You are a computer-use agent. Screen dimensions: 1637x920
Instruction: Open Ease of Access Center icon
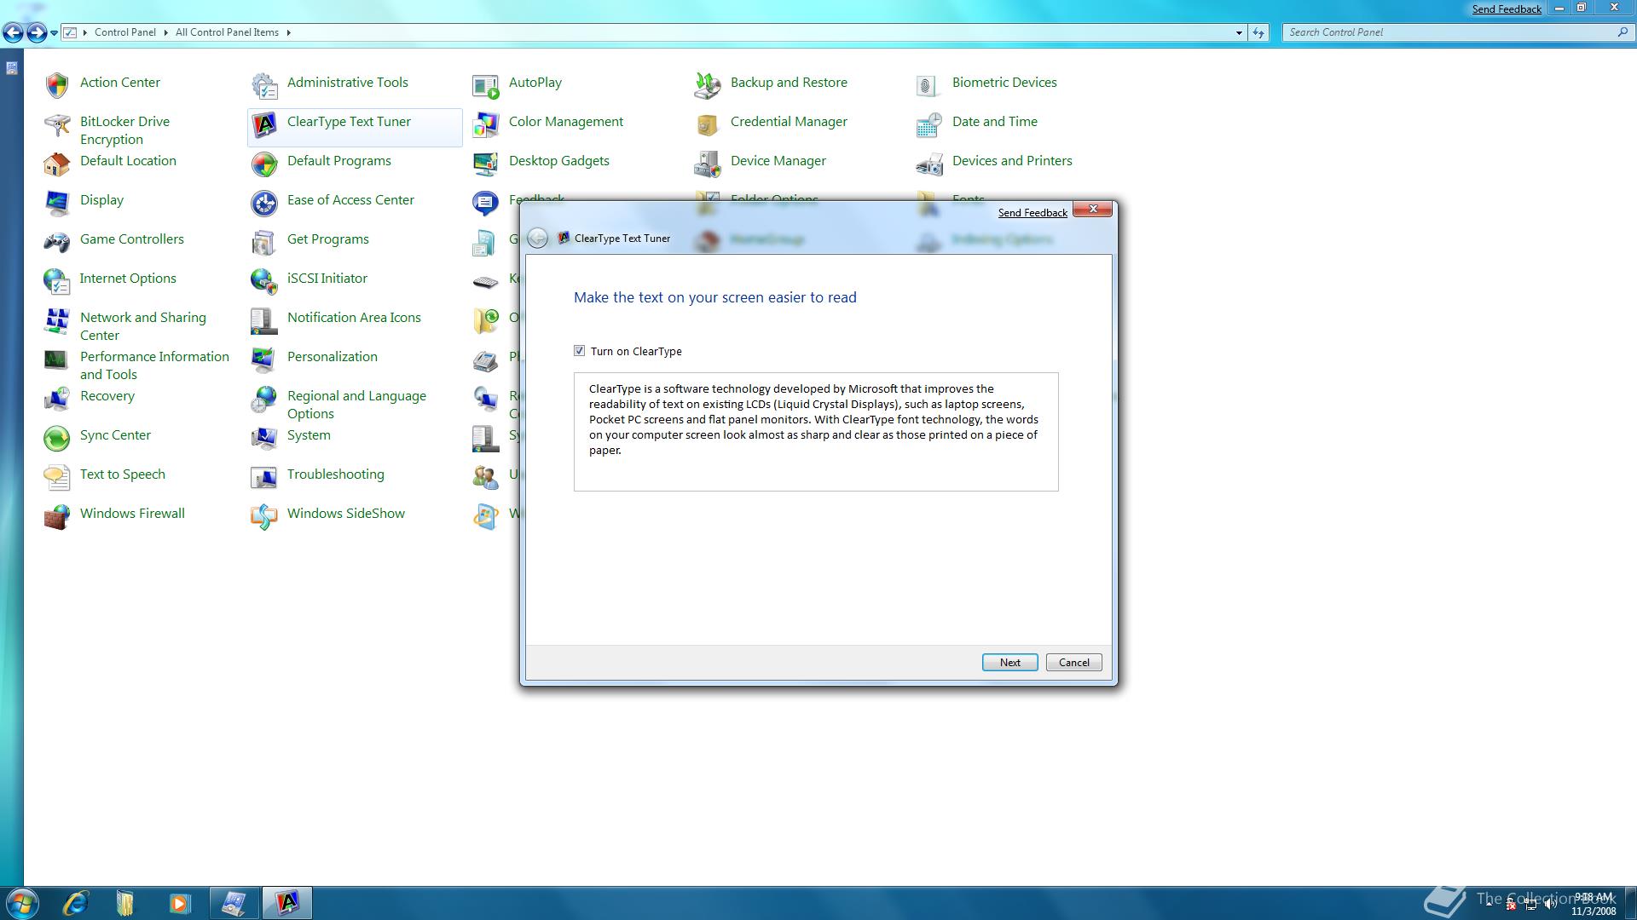(263, 202)
